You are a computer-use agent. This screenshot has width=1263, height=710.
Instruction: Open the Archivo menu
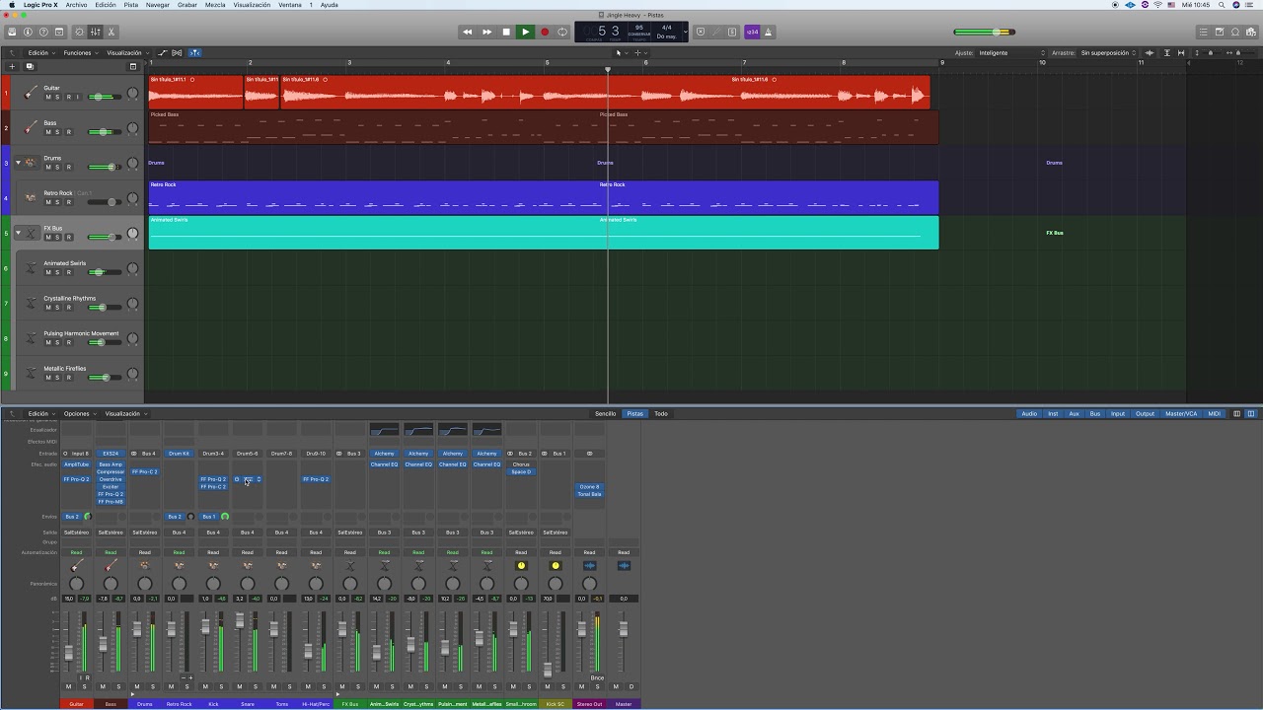click(76, 5)
